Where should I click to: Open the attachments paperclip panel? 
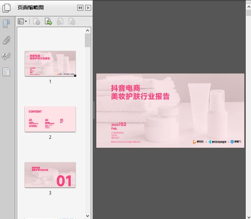coord(6,40)
